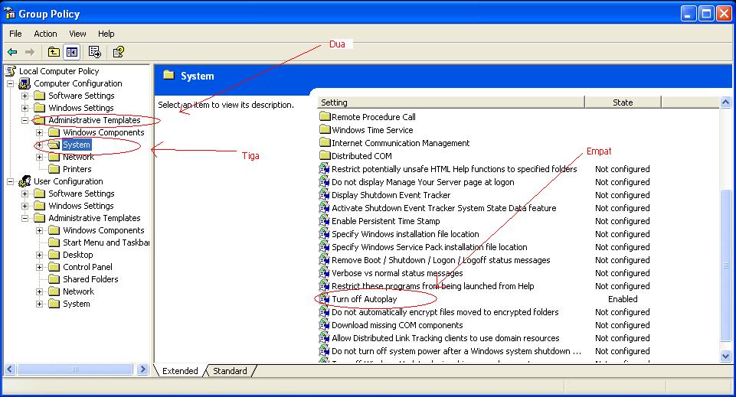This screenshot has height=397, width=736.
Task: Click the Distributed COM folder icon
Action: tap(325, 155)
